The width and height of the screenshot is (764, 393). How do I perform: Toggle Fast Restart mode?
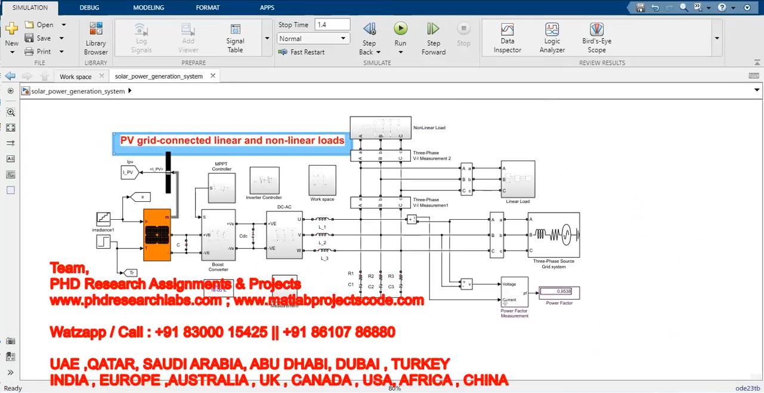302,52
